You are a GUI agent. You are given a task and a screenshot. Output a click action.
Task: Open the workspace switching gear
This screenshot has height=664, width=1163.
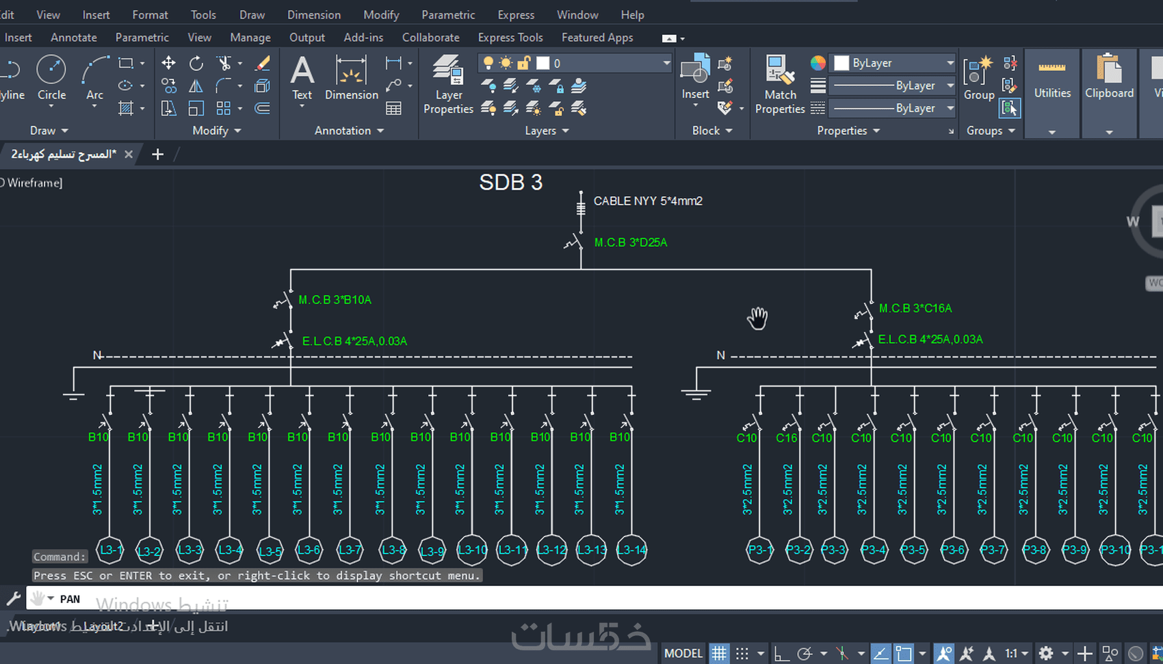click(x=1046, y=654)
